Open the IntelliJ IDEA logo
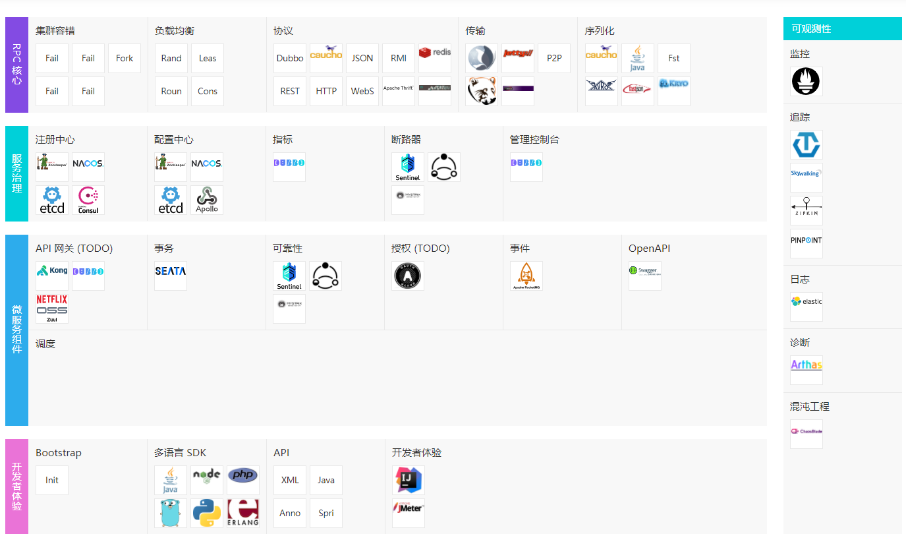This screenshot has width=906, height=534. click(409, 480)
